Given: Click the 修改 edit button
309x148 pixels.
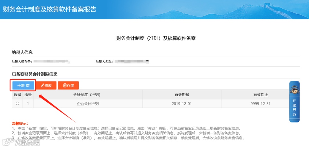Looking at the screenshot, I should 46,85.
